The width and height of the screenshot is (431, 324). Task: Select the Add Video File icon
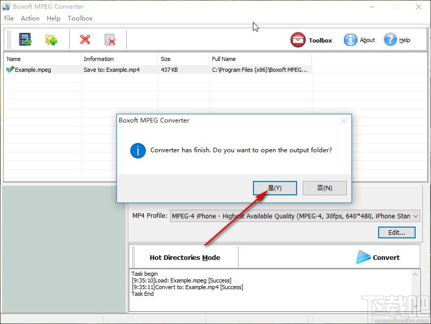pyautogui.click(x=25, y=39)
